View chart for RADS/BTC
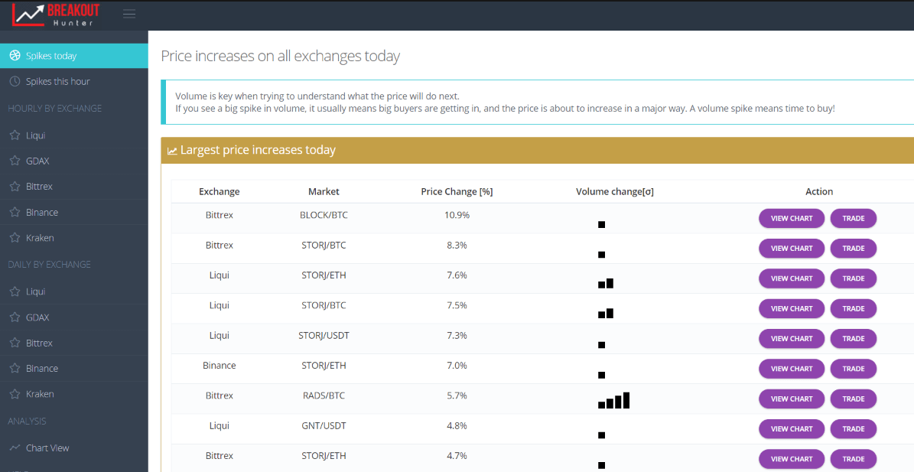914x472 pixels. tap(792, 399)
